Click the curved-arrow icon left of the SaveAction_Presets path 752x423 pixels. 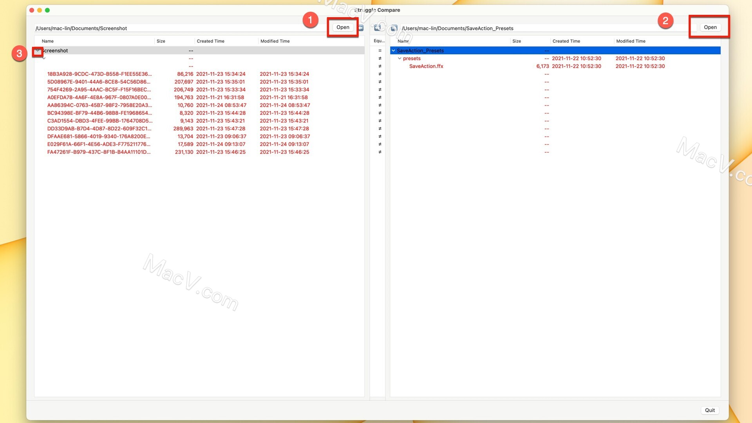click(x=394, y=28)
